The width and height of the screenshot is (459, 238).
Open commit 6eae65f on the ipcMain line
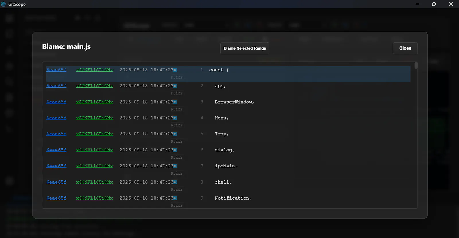pos(56,166)
